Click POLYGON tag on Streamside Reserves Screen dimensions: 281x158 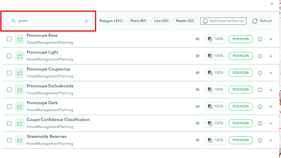pos(241,140)
